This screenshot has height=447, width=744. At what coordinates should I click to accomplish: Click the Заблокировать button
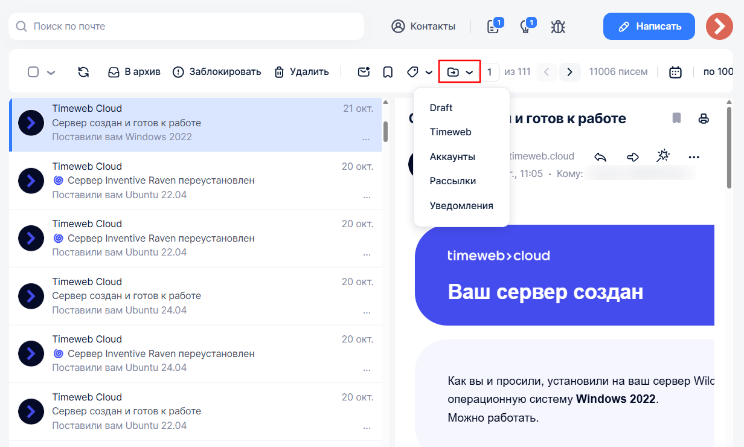(x=217, y=72)
